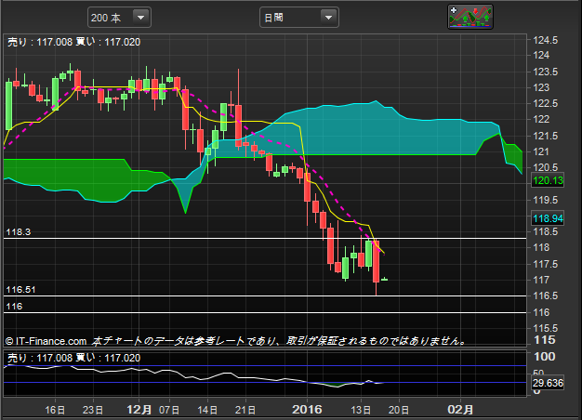The width and height of the screenshot is (582, 420).
Task: Click the 20日 date axis label
Action: [399, 410]
